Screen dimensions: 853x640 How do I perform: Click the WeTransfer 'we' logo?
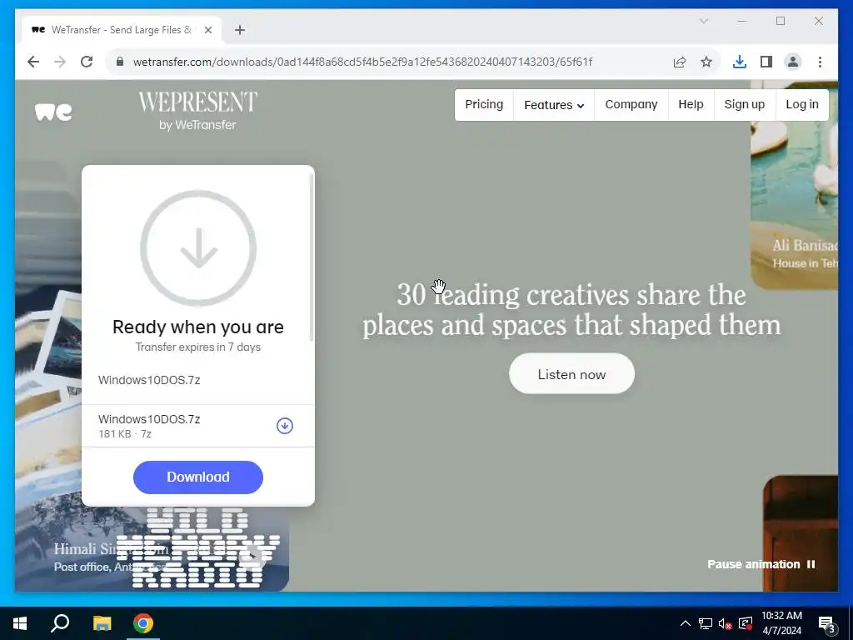[53, 112]
